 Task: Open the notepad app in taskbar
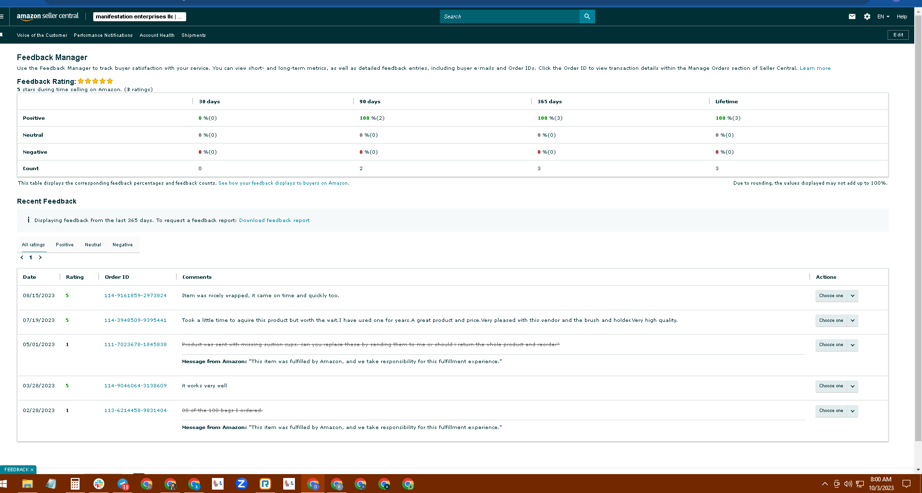51,484
